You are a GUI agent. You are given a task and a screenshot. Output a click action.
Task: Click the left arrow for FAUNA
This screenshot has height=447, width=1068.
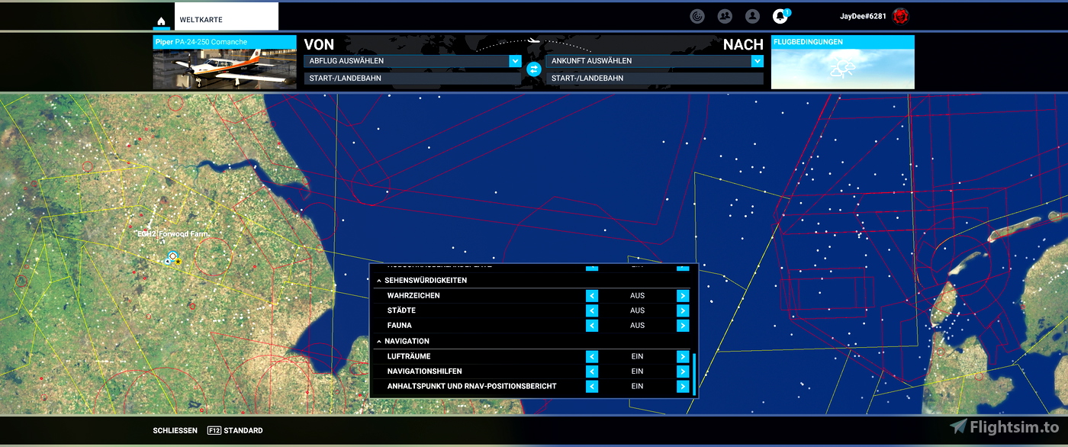click(592, 326)
